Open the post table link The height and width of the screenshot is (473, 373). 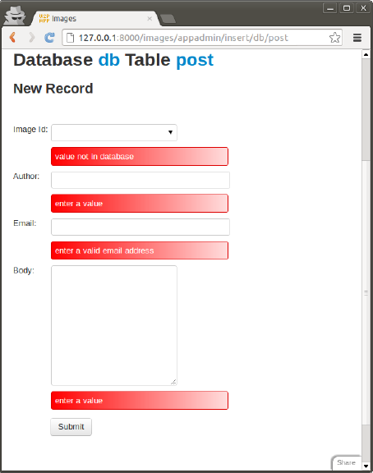[x=195, y=60]
